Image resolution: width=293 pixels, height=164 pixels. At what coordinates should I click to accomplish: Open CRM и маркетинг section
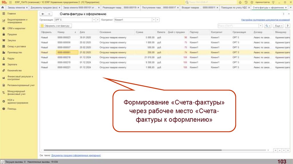point(16,28)
